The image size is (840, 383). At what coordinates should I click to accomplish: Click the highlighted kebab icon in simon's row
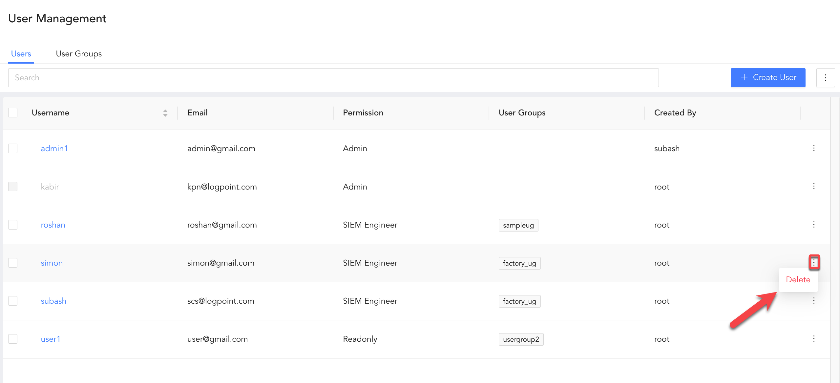click(814, 263)
